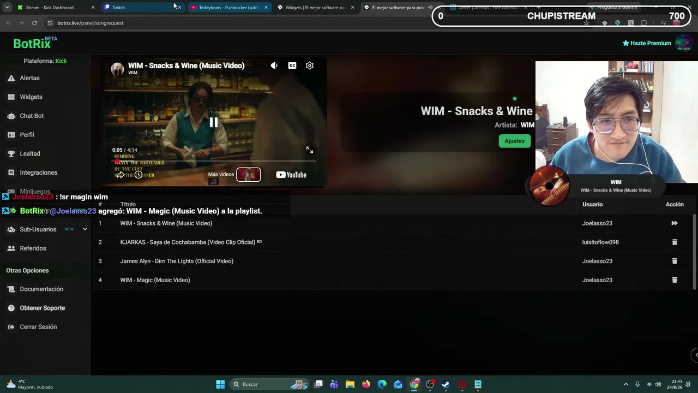The width and height of the screenshot is (698, 393).
Task: Enter fullscreen on the video player
Action: (x=310, y=150)
